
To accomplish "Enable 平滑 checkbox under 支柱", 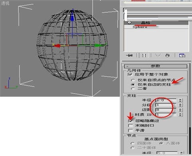I will 130,130.
